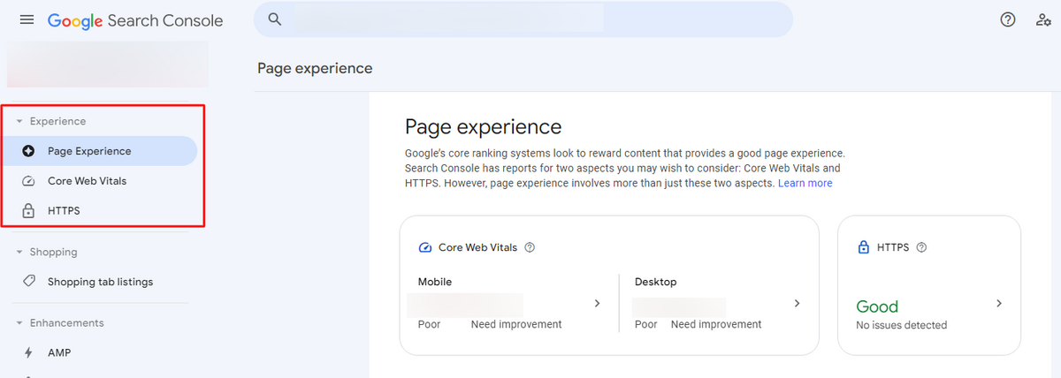Select Page Experience in the sidebar
This screenshot has width=1061, height=378.
pos(89,151)
